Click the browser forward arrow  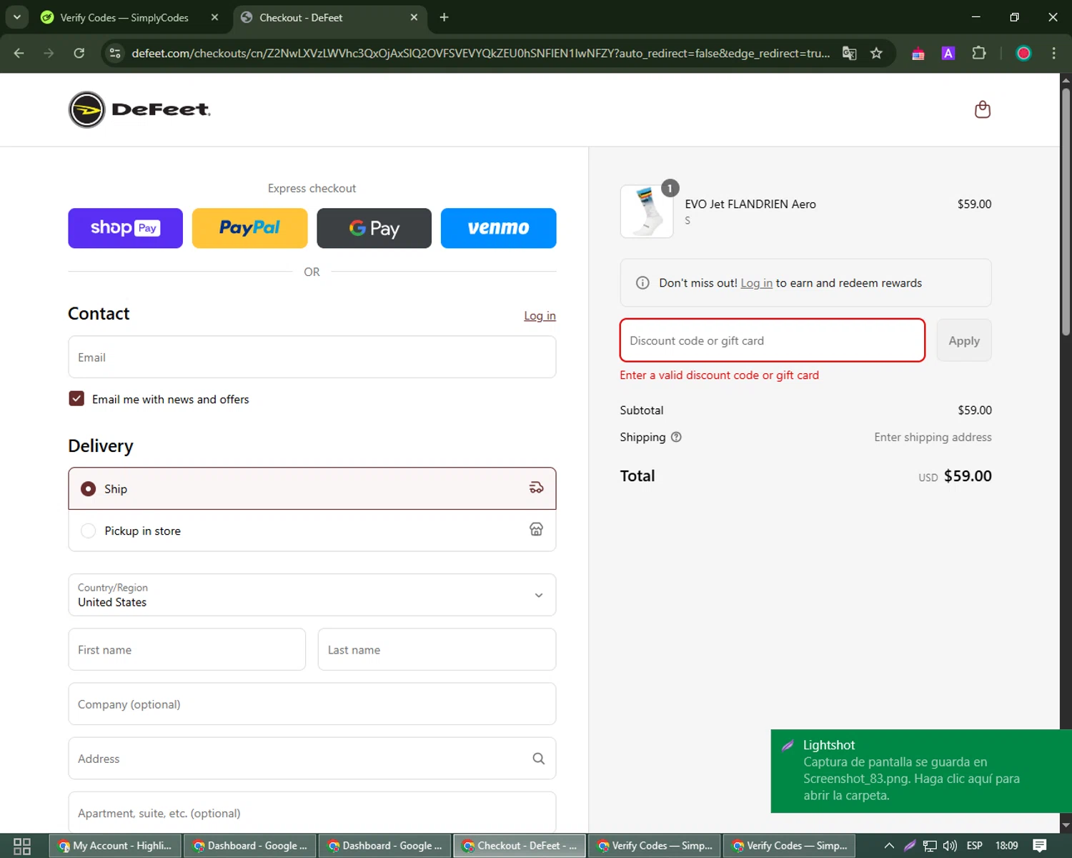point(49,53)
